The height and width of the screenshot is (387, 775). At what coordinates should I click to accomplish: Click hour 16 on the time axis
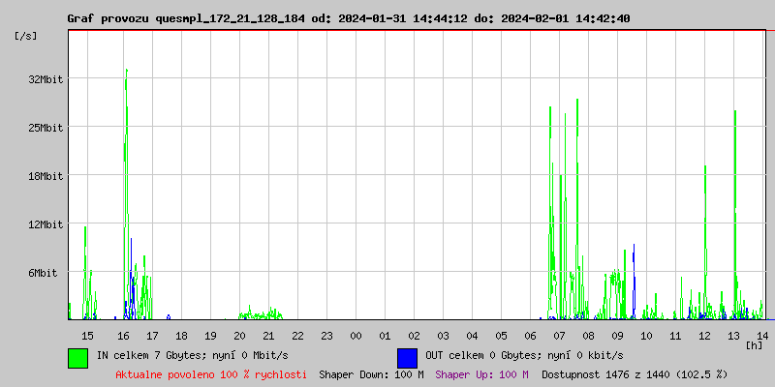123,335
